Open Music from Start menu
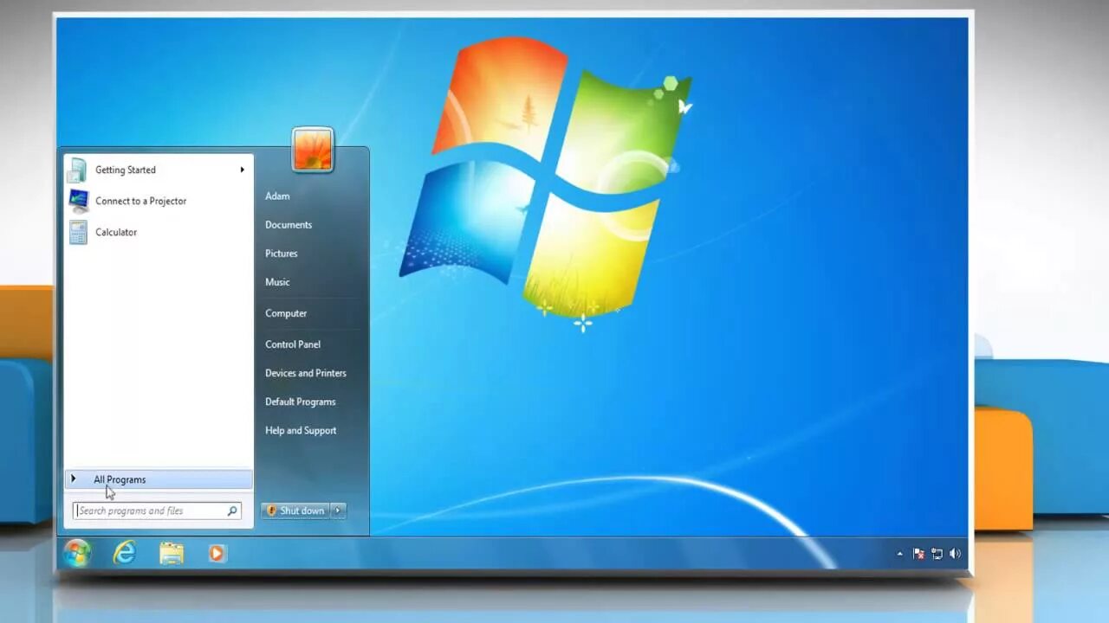The image size is (1109, 623). coord(277,281)
